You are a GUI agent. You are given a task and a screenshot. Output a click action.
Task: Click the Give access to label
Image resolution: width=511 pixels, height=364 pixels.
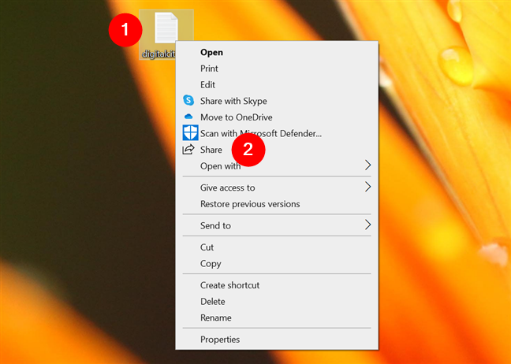click(227, 188)
